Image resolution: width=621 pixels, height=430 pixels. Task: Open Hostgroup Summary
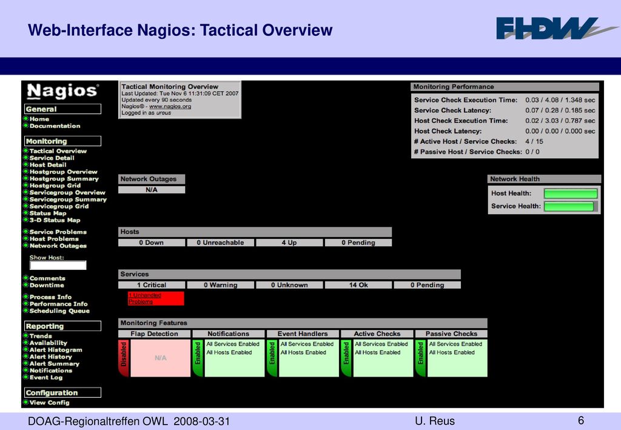pos(64,178)
